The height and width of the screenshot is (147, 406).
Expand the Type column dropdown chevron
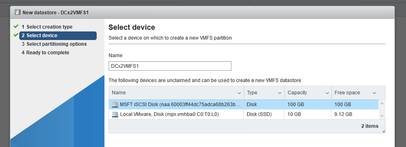(x=280, y=93)
